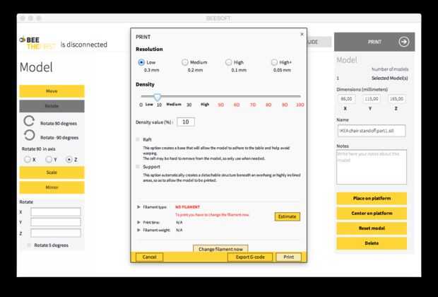Choose X axis for rotation
438x297 pixels.
coord(27,159)
